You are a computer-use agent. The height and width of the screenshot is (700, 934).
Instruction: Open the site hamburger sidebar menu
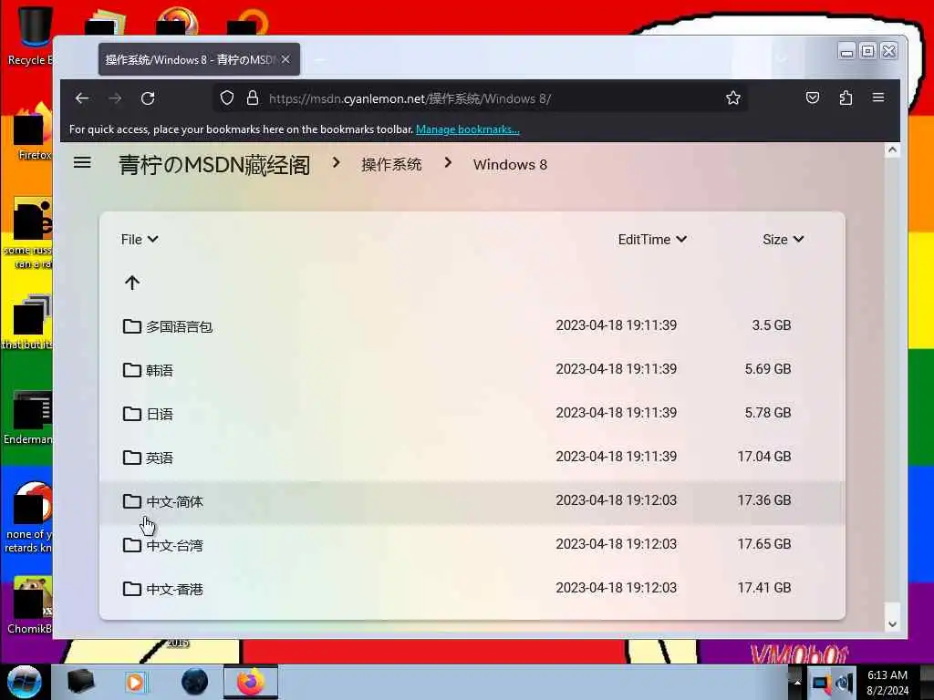point(82,162)
